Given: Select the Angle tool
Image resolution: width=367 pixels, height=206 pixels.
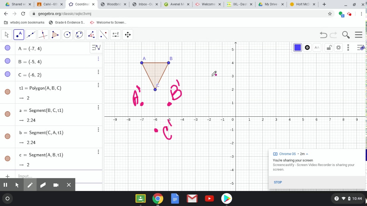Looking at the screenshot, I should point(91,35).
